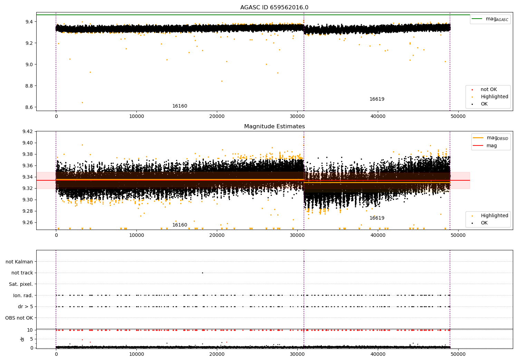Click the "Ion. rad." axis label
The image size is (518, 362).
pyautogui.click(x=23, y=295)
